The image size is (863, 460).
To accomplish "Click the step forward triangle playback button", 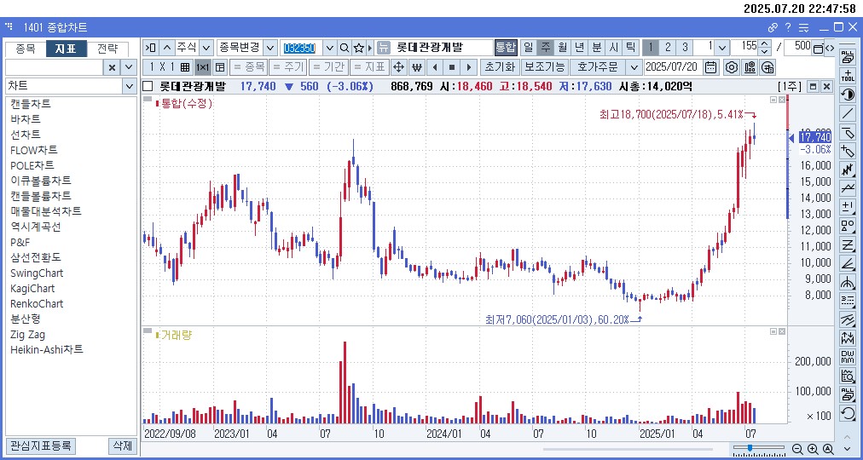I will (x=469, y=67).
